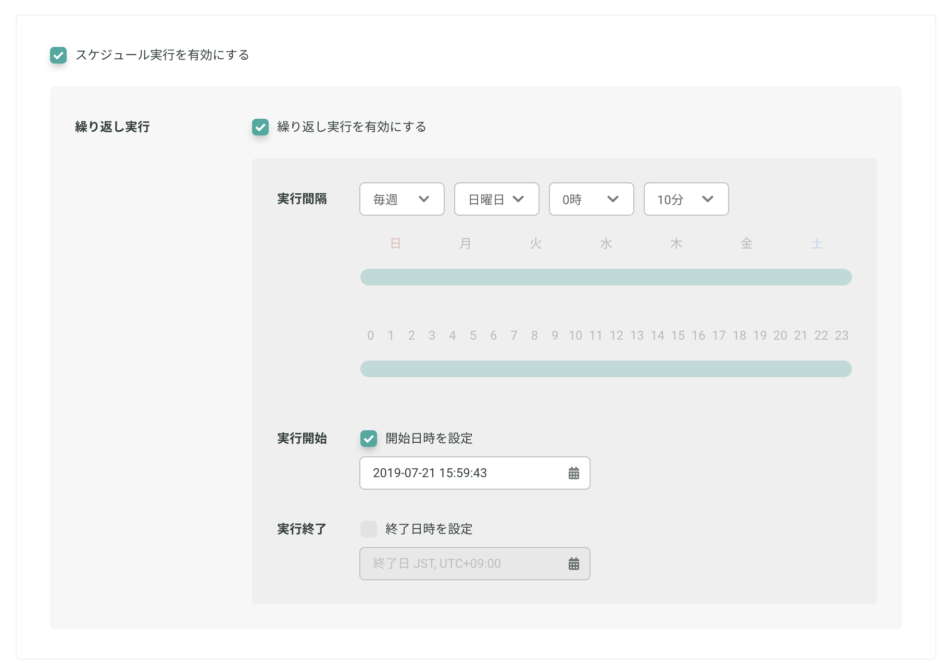Click the hourly timeline bar
The height and width of the screenshot is (672, 952).
(x=606, y=369)
